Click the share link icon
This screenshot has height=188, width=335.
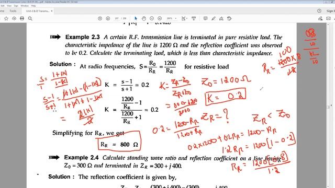pos(320,19)
